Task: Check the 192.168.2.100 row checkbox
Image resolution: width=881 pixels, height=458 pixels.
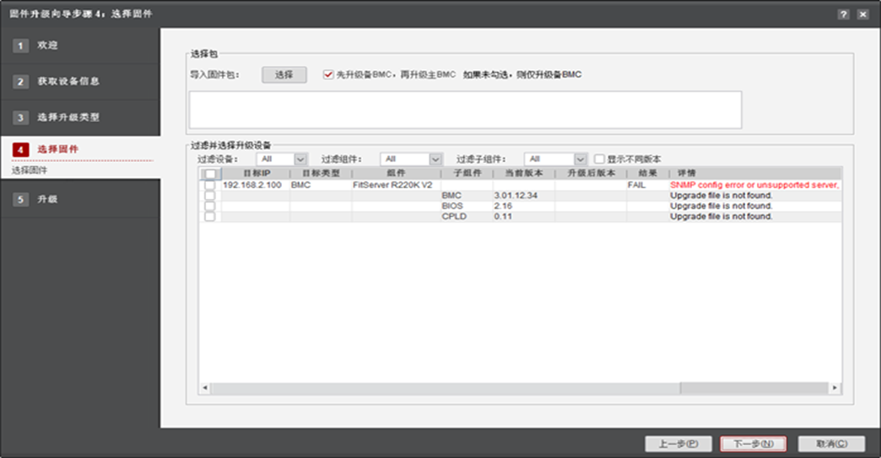Action: 209,185
